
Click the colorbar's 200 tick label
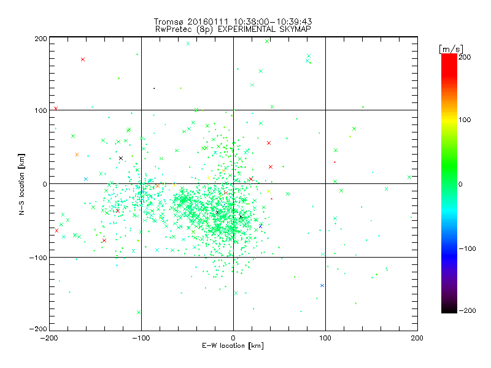pyautogui.click(x=465, y=57)
